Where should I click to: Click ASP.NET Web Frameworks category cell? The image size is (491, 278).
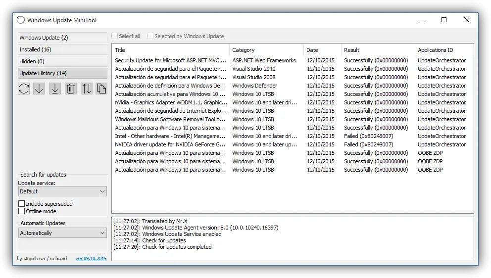264,60
